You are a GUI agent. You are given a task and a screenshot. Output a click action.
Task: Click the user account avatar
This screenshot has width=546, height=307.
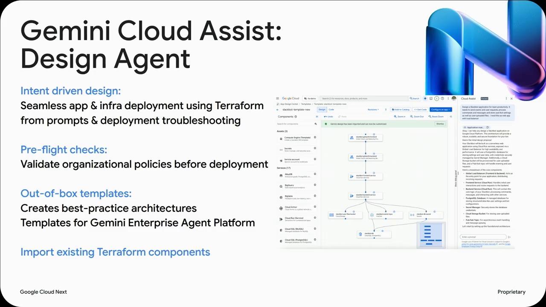[x=454, y=98]
